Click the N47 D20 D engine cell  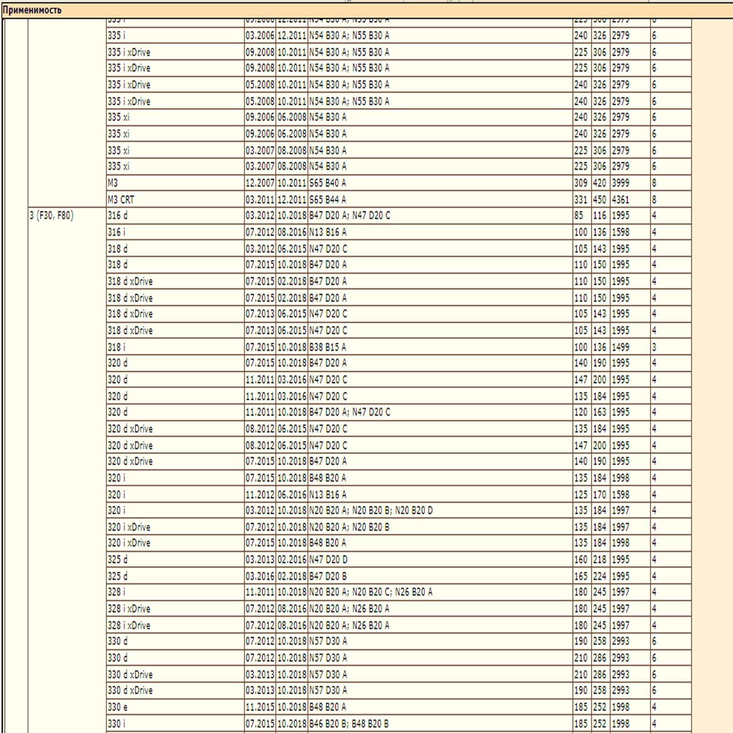tap(440, 559)
